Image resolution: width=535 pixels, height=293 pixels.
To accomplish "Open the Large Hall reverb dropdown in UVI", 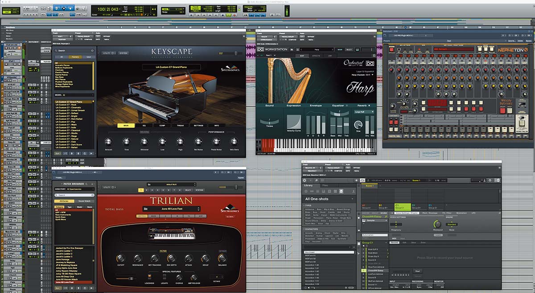I will (365, 112).
